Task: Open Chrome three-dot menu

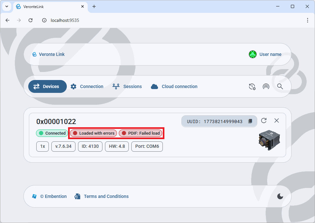Action: point(307,20)
